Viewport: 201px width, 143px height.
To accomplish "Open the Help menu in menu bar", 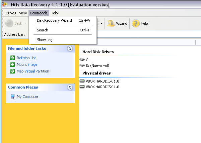I will (54, 13).
